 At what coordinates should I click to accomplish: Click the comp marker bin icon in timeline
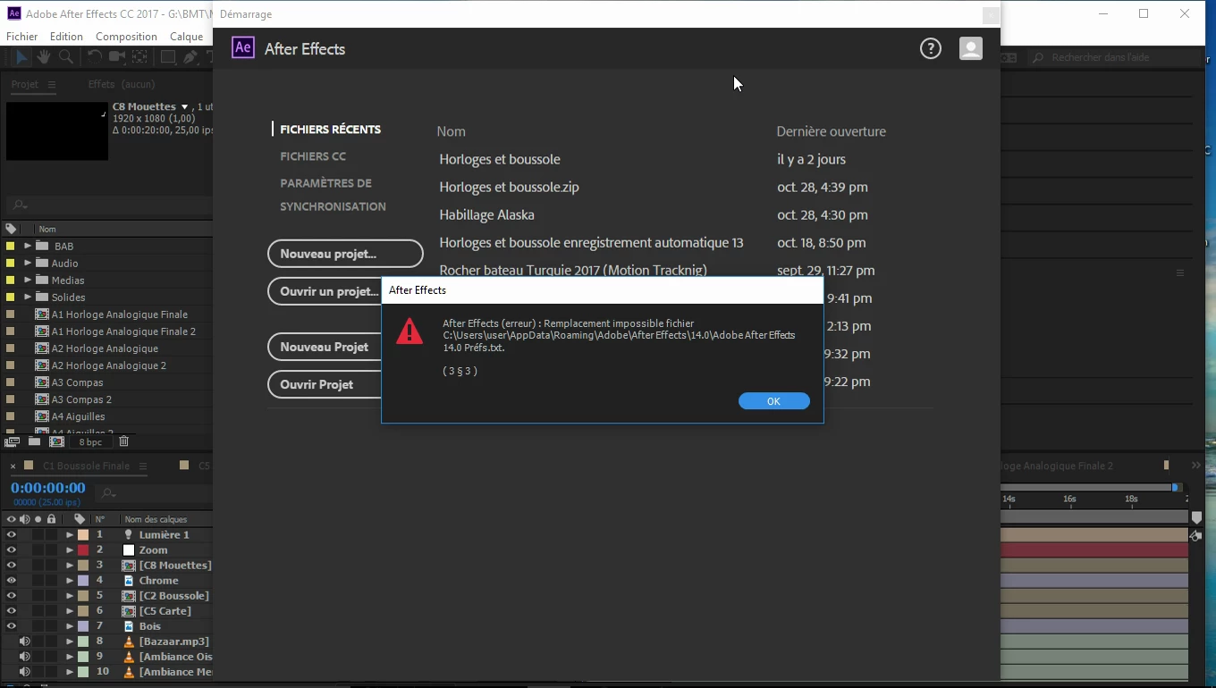(1197, 518)
